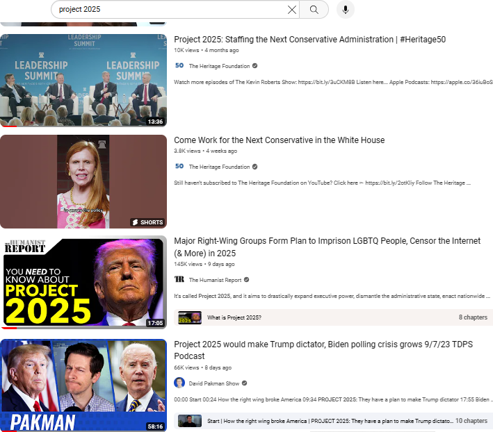The width and height of the screenshot is (493, 432).
Task: Click David Pakman Show channel avatar
Action: [x=179, y=383]
